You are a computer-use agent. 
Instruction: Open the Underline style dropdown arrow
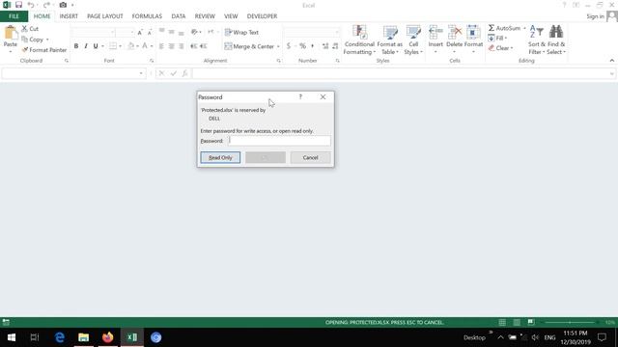pos(103,46)
